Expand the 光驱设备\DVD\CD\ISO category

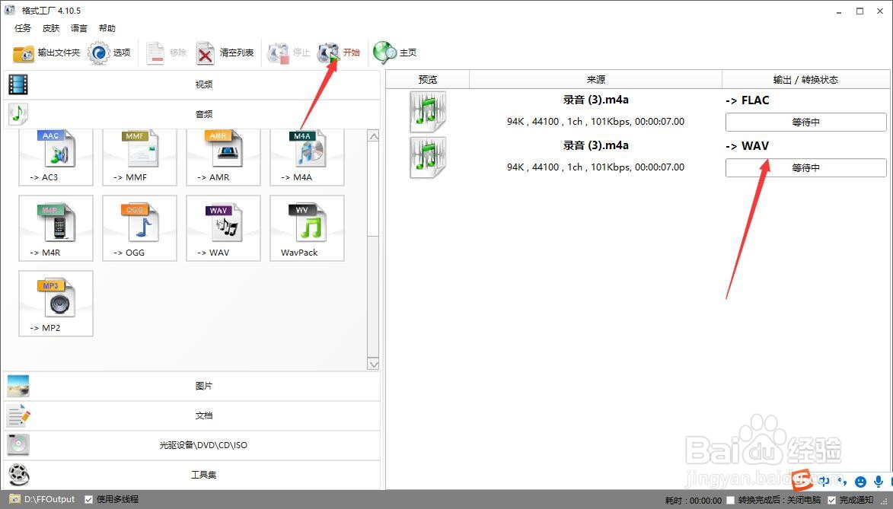click(x=192, y=445)
